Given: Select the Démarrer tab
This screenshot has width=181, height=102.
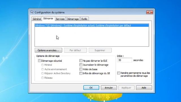Looking at the screenshot, I should (x=48, y=18).
